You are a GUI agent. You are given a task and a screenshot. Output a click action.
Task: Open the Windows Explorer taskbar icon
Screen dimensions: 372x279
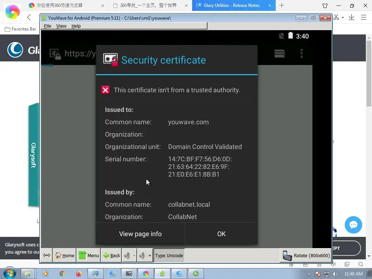tap(28, 274)
